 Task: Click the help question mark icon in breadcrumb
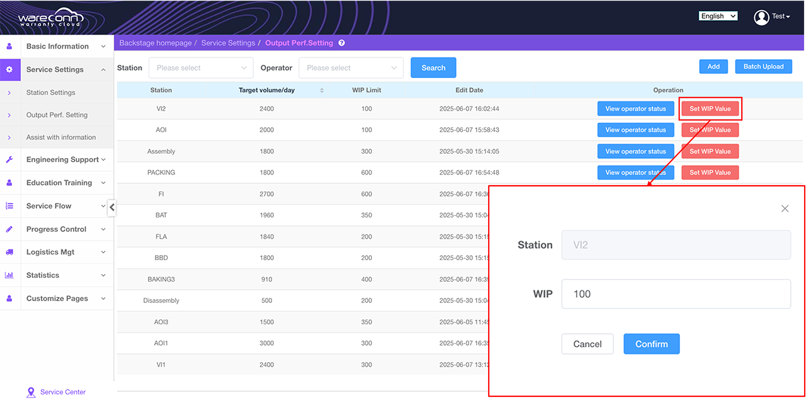coord(341,43)
